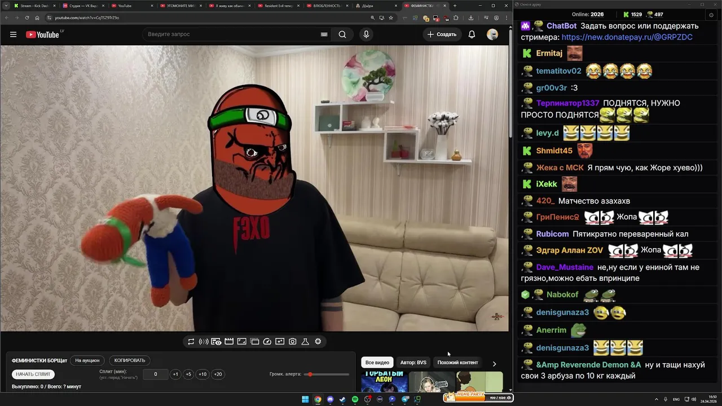Switch to the УГОМОНИТЕ МИ browser tab
The image size is (722, 406).
(181, 6)
